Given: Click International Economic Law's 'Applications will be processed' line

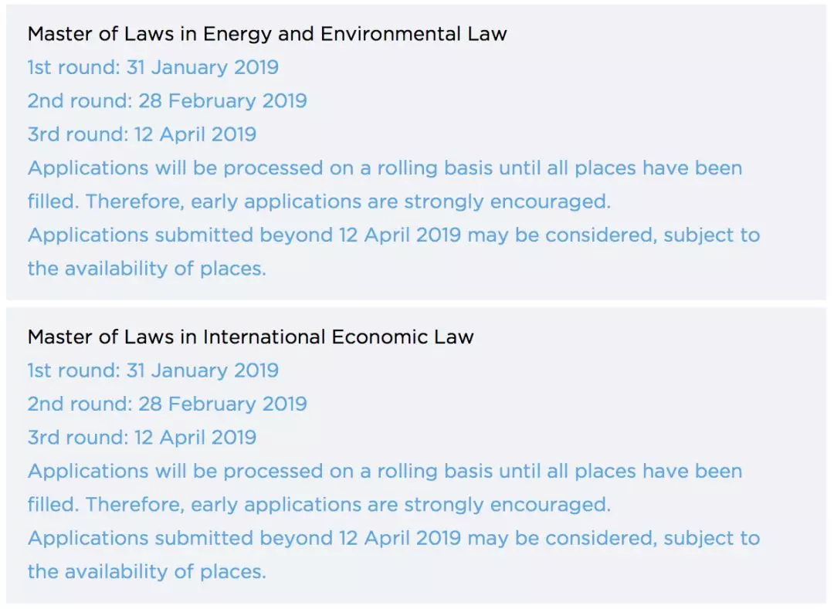Looking at the screenshot, I should 385,471.
